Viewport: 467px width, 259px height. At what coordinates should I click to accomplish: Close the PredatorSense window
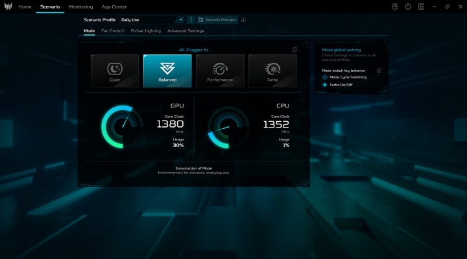(461, 6)
